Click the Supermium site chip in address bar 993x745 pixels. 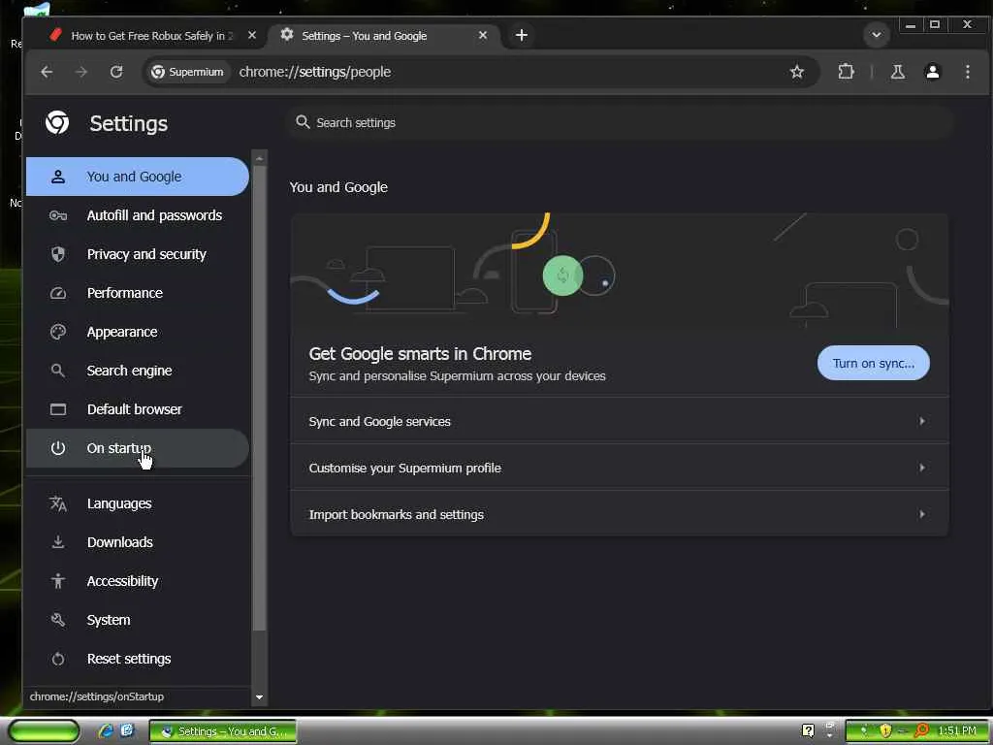(187, 72)
